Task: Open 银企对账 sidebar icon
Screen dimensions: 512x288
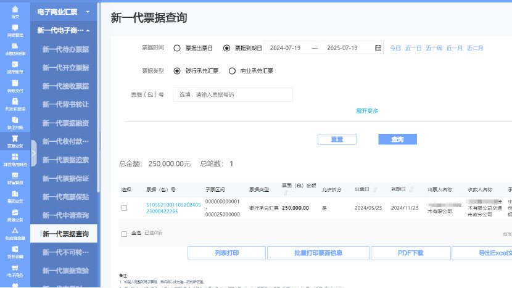Action: [15, 123]
